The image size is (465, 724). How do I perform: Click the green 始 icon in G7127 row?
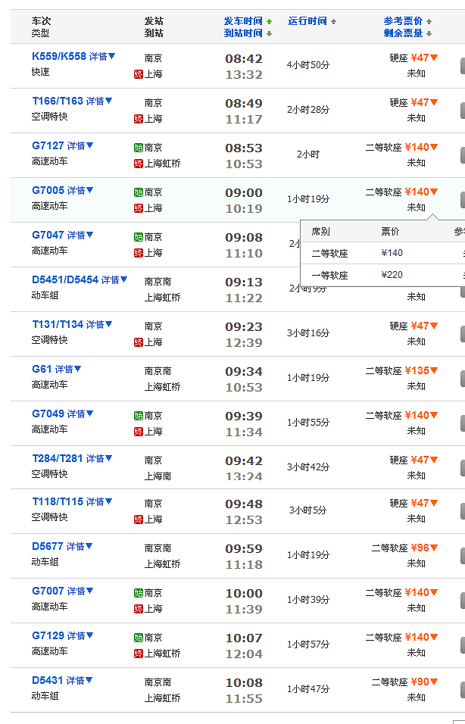138,148
